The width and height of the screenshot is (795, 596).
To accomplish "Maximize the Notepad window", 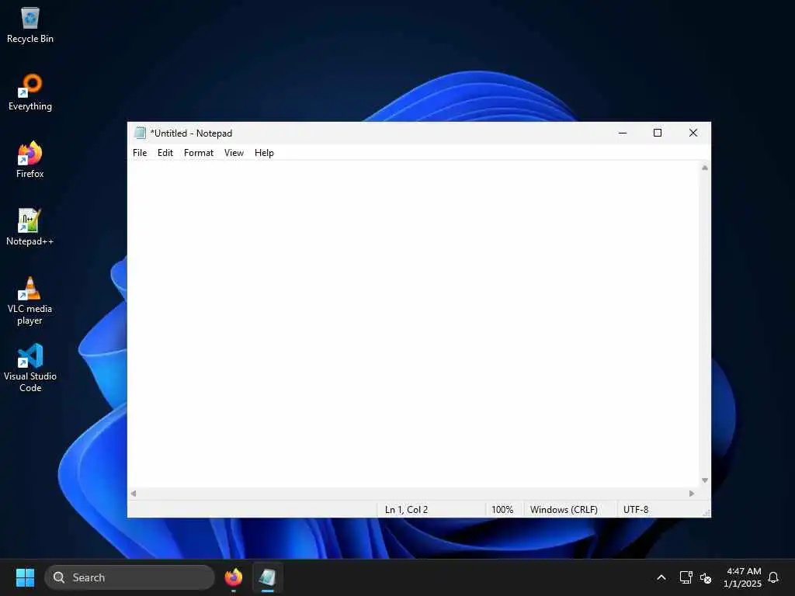I will click(x=658, y=133).
